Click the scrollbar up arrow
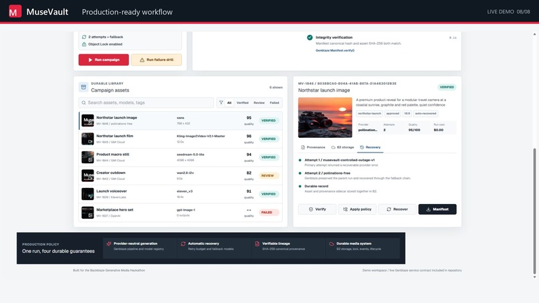 534,34
